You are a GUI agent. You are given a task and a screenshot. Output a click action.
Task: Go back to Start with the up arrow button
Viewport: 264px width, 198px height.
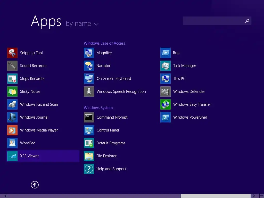point(35,185)
